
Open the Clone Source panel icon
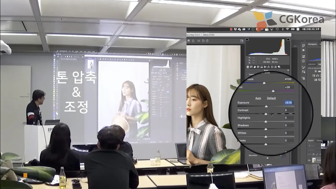303,78
